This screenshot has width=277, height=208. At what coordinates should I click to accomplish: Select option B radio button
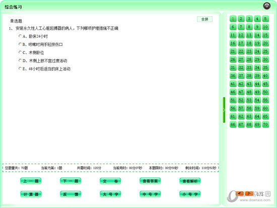(20, 44)
